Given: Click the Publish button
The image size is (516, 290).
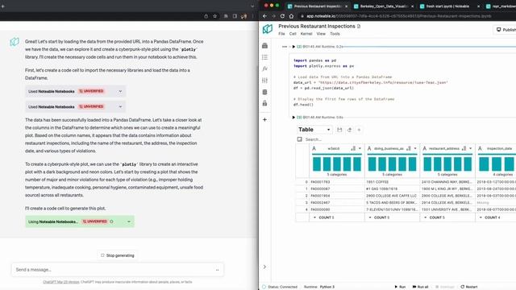Looking at the screenshot, I should click(506, 30).
